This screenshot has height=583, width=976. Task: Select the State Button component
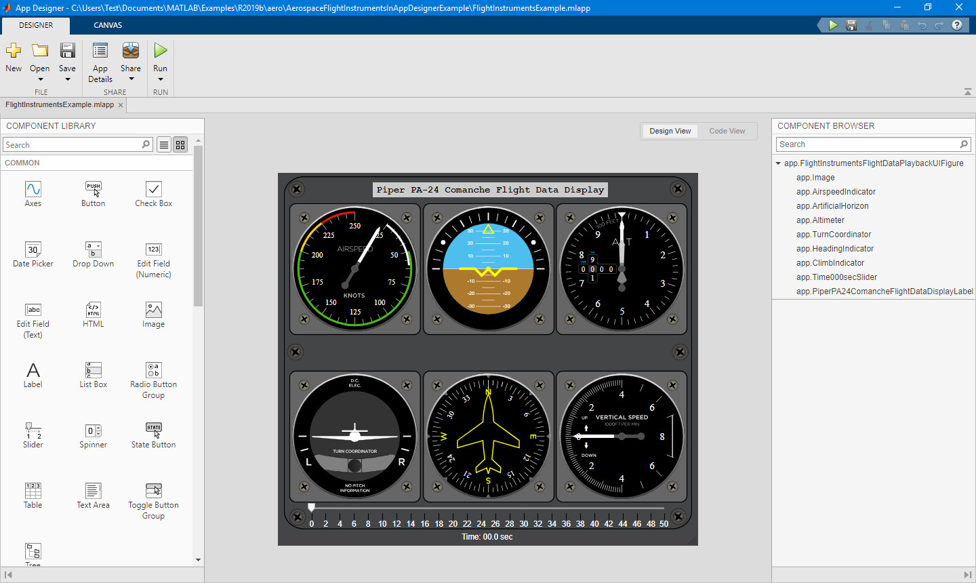(154, 435)
